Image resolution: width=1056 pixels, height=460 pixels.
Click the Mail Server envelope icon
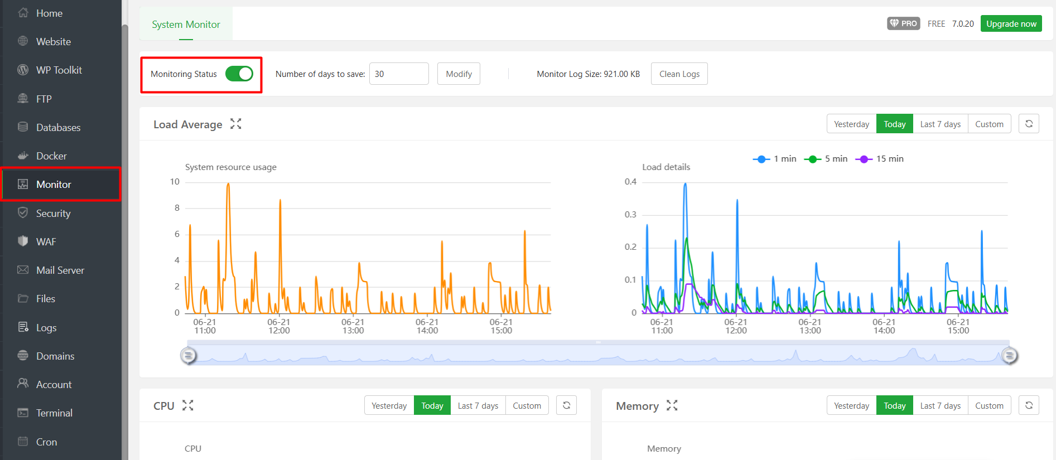point(23,270)
